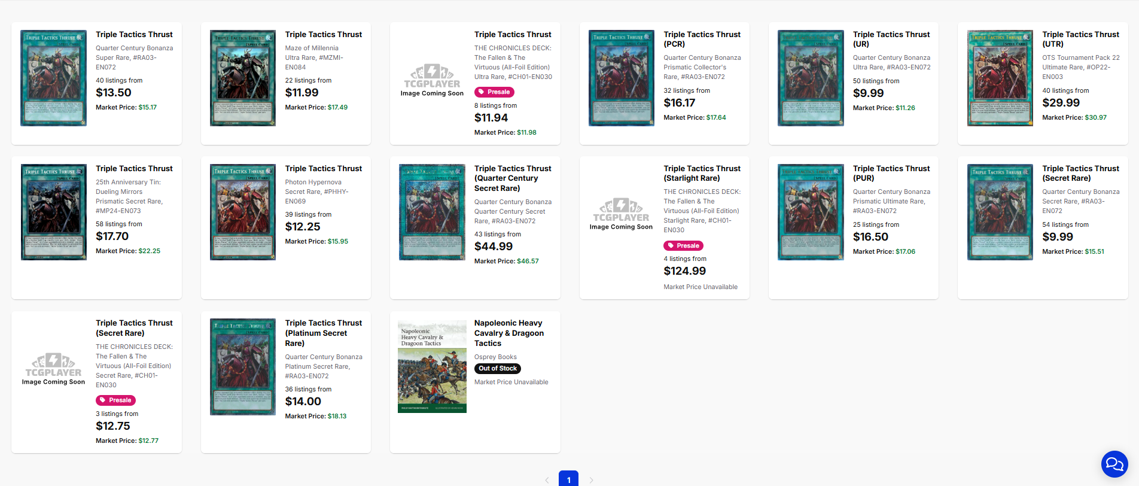1139x486 pixels.
Task: Click 'Market Price: $18.13' text
Action: click(316, 417)
